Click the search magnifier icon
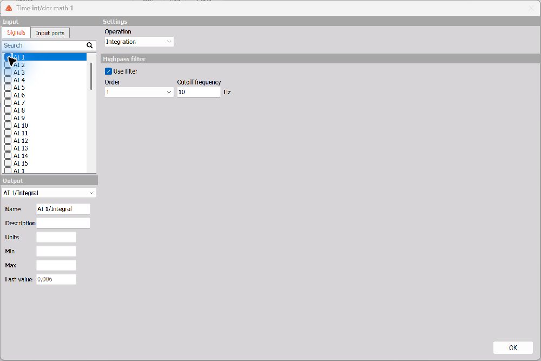This screenshot has height=361, width=541. pyautogui.click(x=90, y=45)
